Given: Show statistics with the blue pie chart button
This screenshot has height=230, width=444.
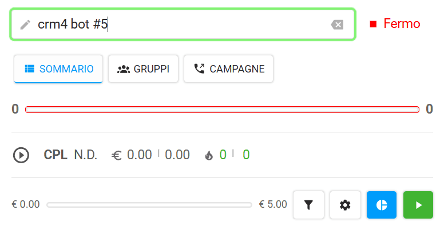Looking at the screenshot, I should (382, 205).
